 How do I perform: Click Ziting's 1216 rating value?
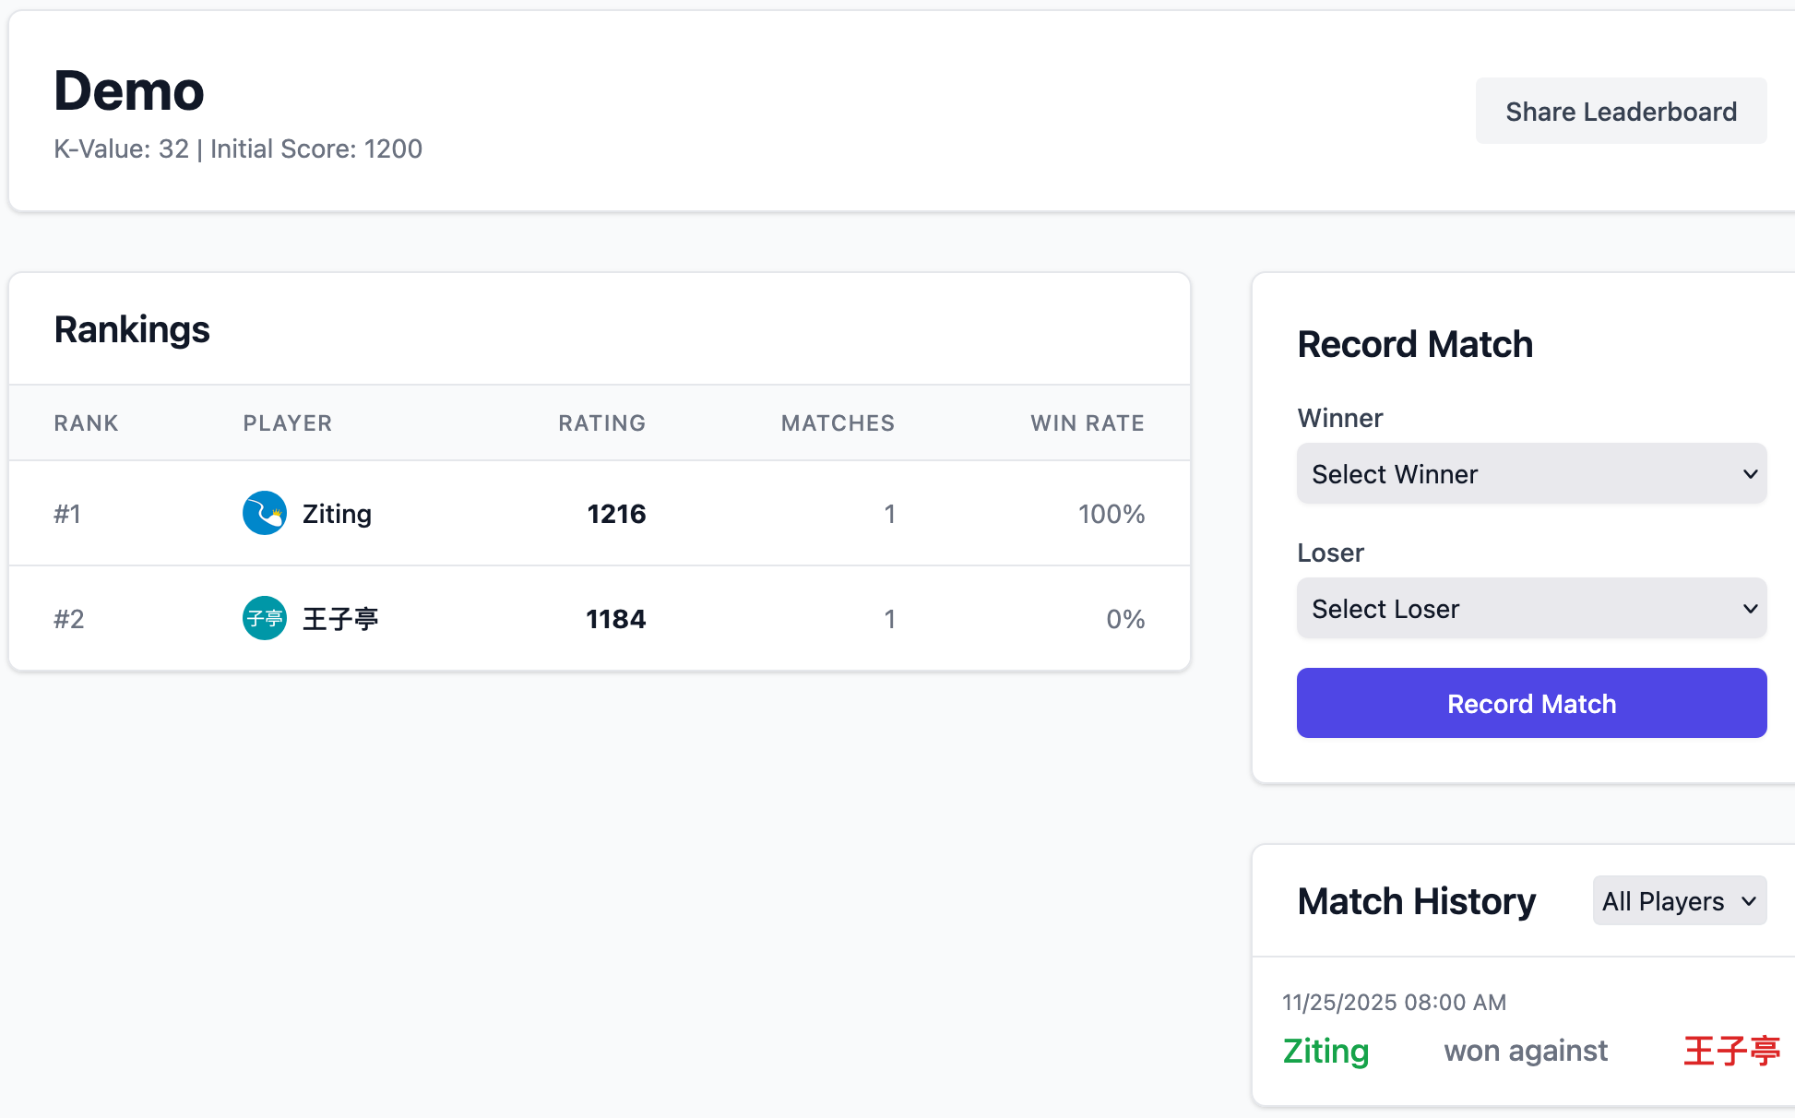616,514
